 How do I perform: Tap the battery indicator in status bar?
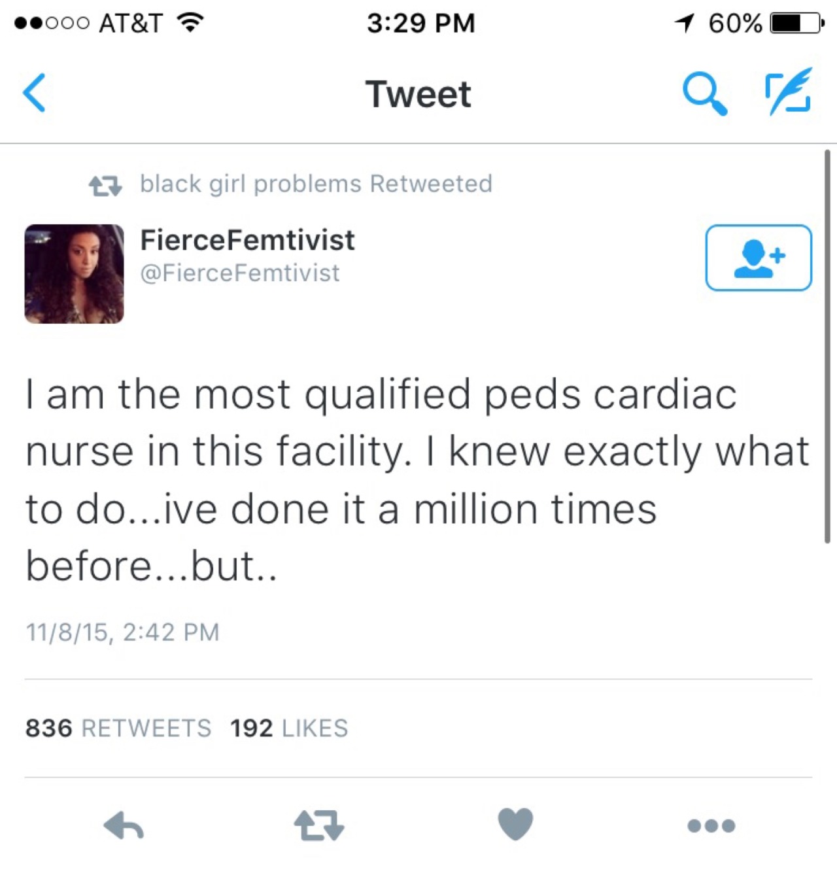(796, 24)
